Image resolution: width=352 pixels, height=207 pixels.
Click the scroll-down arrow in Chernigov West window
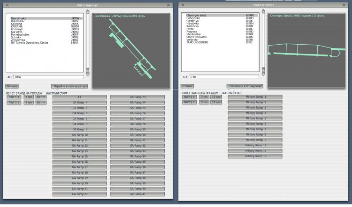click(263, 73)
